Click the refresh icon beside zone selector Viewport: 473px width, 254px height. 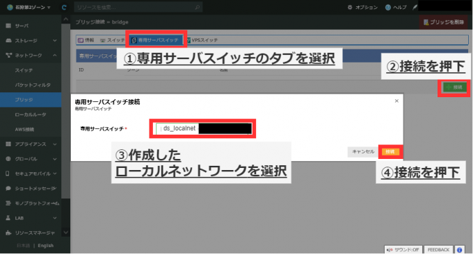(x=64, y=7)
